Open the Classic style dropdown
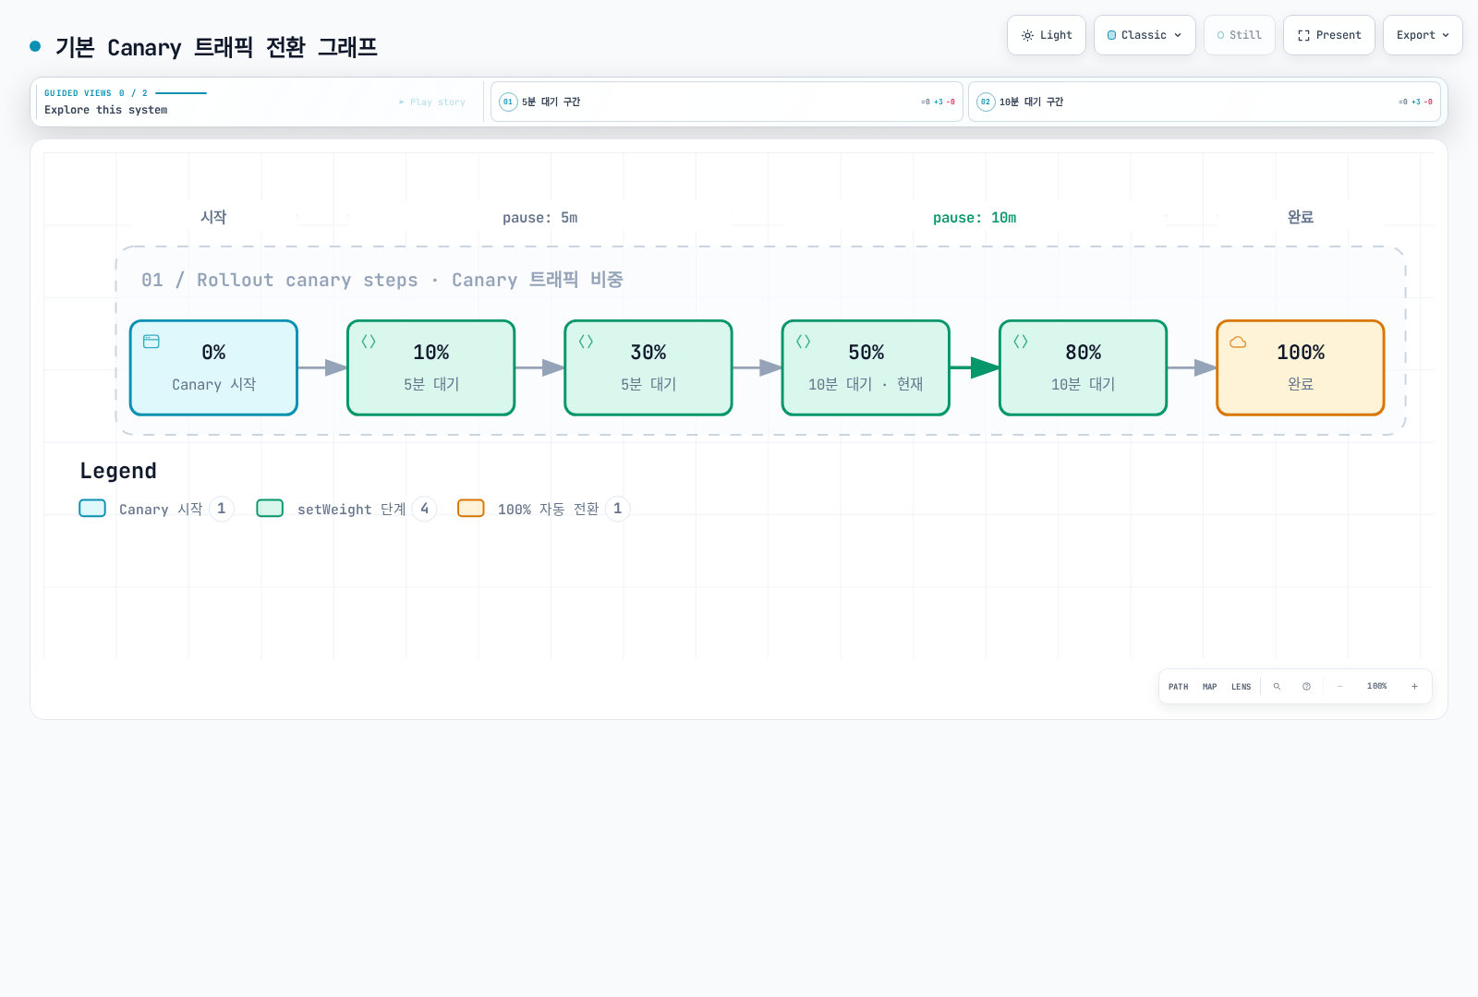This screenshot has width=1478, height=997. click(x=1145, y=35)
